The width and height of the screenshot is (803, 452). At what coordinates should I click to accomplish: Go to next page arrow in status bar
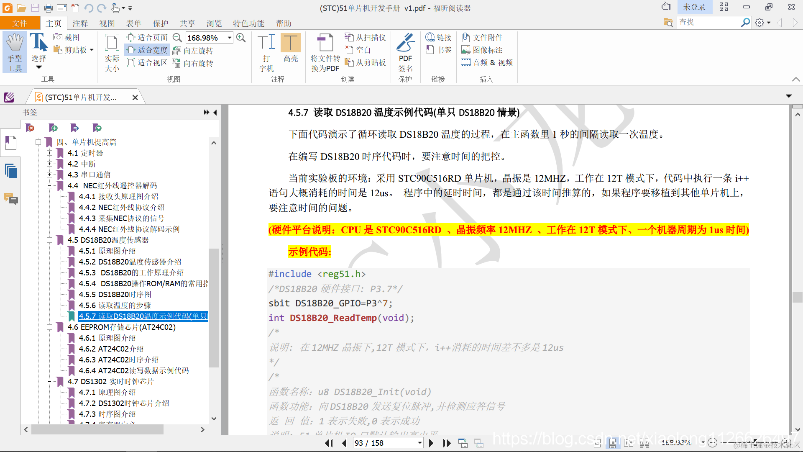click(x=431, y=443)
